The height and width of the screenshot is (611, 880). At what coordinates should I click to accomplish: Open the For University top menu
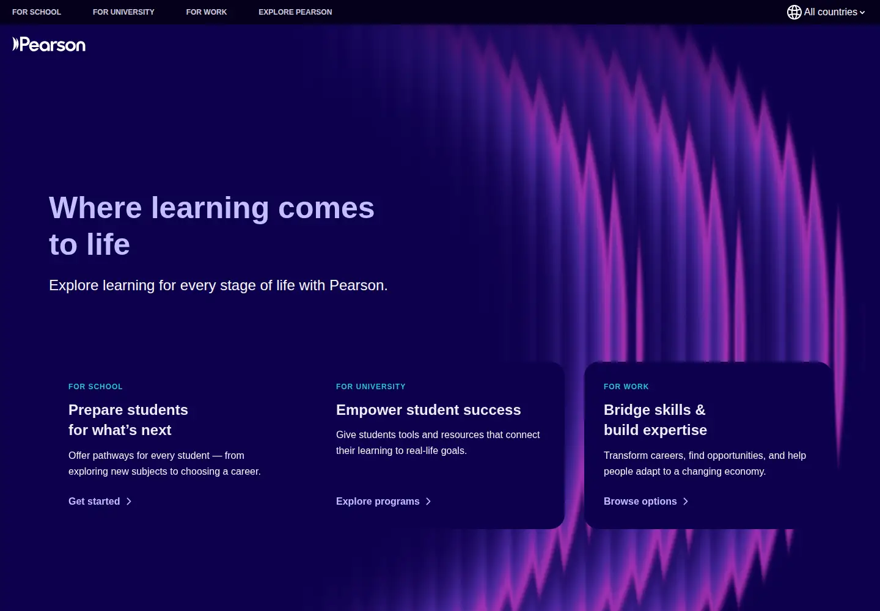click(123, 12)
